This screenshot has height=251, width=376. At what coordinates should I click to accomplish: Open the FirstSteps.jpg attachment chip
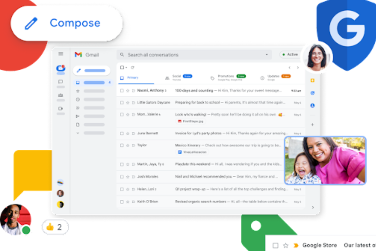[191, 121]
